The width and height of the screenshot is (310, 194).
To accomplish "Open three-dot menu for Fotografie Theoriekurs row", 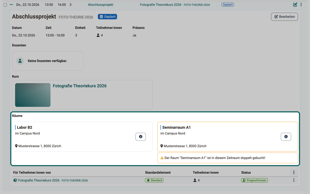I will (294, 180).
